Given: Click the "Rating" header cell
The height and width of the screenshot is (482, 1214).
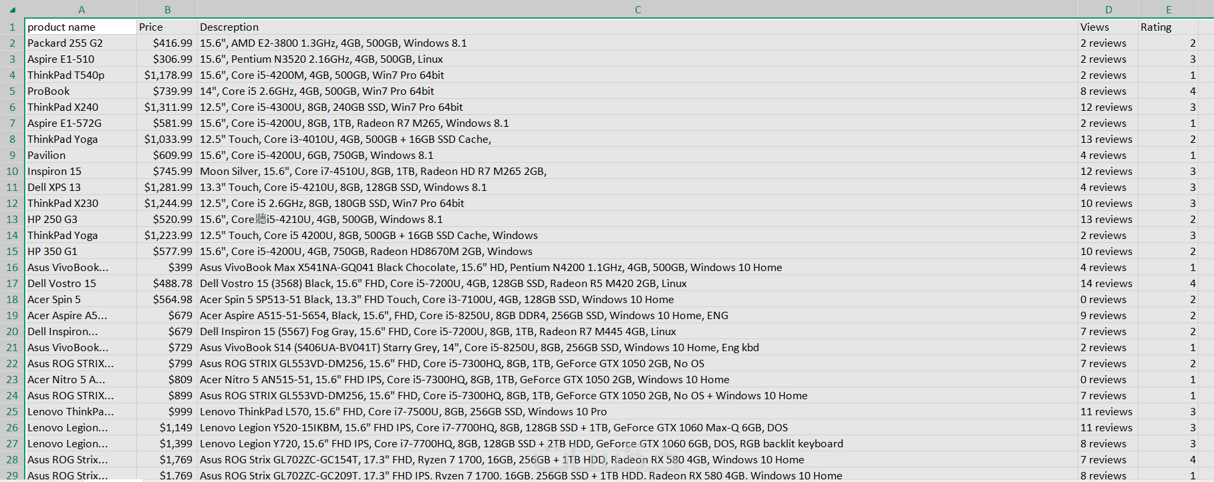Looking at the screenshot, I should coord(1169,27).
